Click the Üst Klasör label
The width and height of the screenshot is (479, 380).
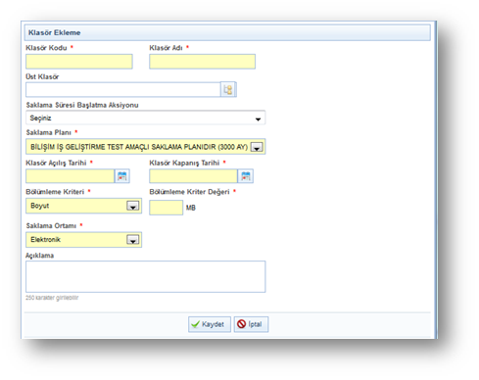[42, 76]
